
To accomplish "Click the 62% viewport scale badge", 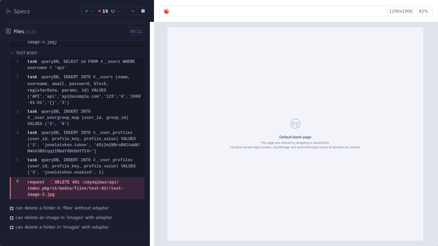I will (423, 11).
